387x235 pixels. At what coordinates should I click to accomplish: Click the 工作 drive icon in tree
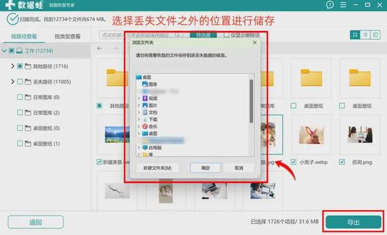[x=19, y=51]
